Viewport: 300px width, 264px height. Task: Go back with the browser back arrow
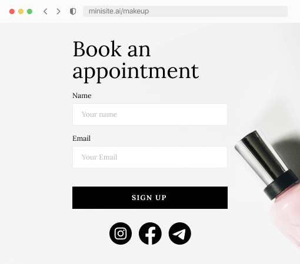[x=45, y=11]
